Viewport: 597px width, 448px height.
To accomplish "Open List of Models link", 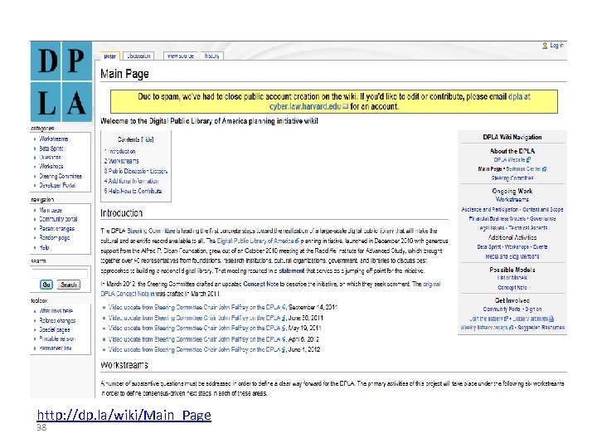I will pos(512,278).
